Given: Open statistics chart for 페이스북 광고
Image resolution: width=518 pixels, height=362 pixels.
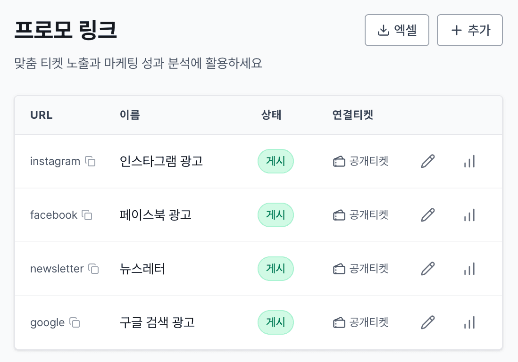Looking at the screenshot, I should [x=469, y=215].
